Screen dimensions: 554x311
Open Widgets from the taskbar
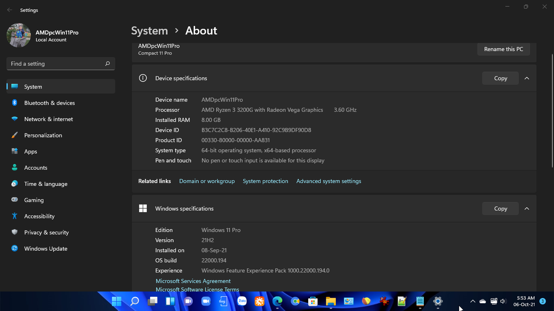[x=170, y=301]
